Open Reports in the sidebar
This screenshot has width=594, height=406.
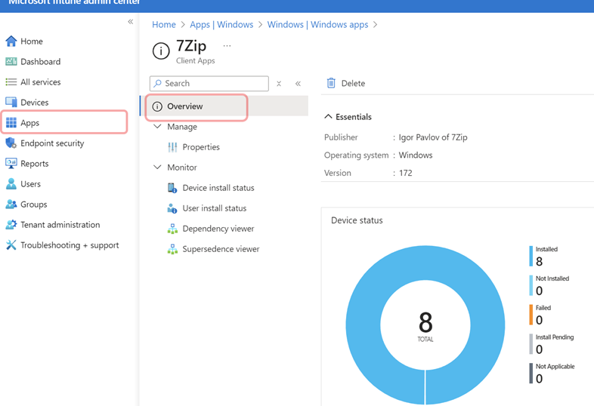[35, 164]
